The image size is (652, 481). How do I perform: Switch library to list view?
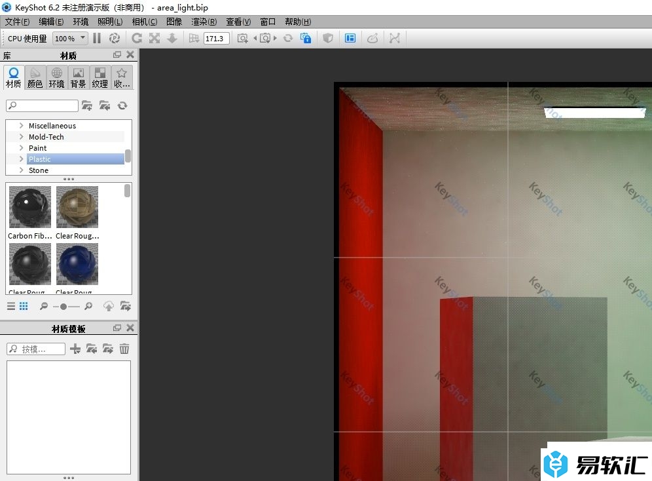click(11, 306)
